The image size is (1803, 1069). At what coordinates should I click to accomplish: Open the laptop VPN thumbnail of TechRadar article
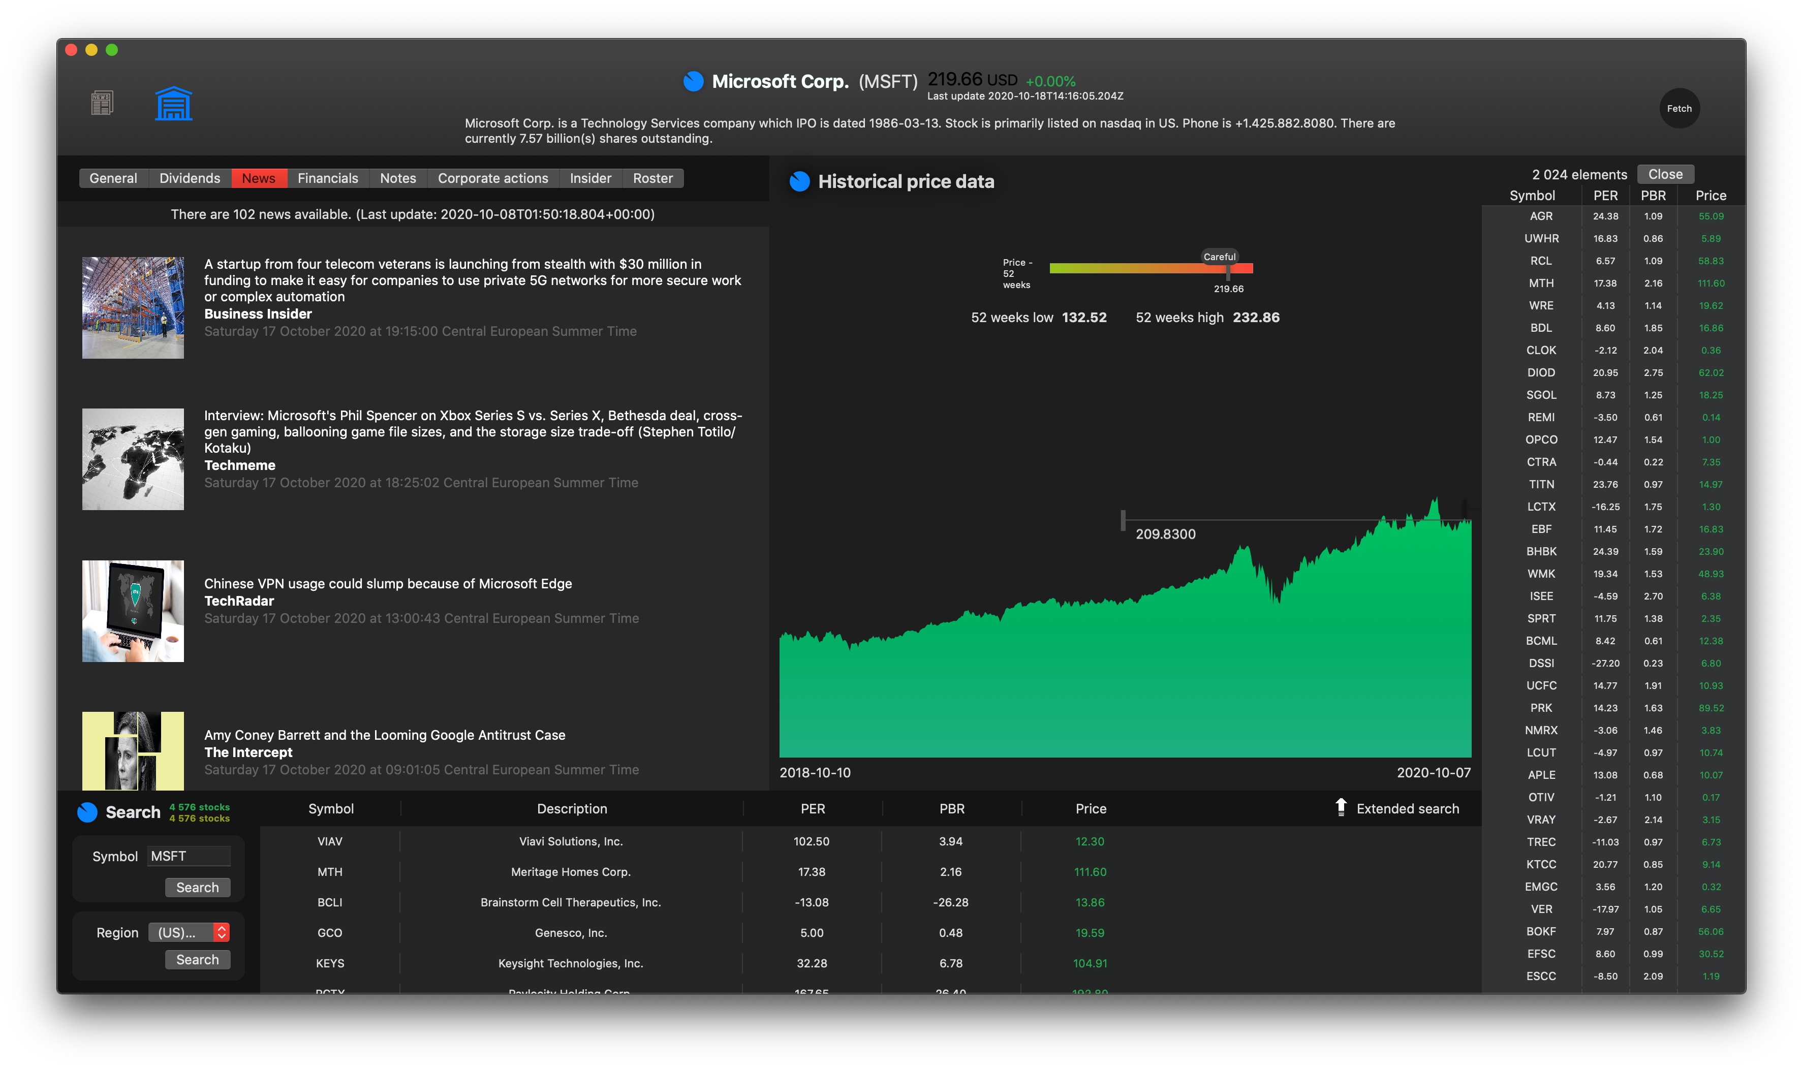click(x=133, y=611)
